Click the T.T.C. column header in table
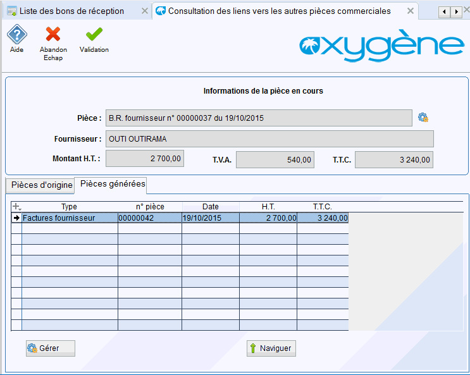This screenshot has height=375, width=470. (323, 207)
